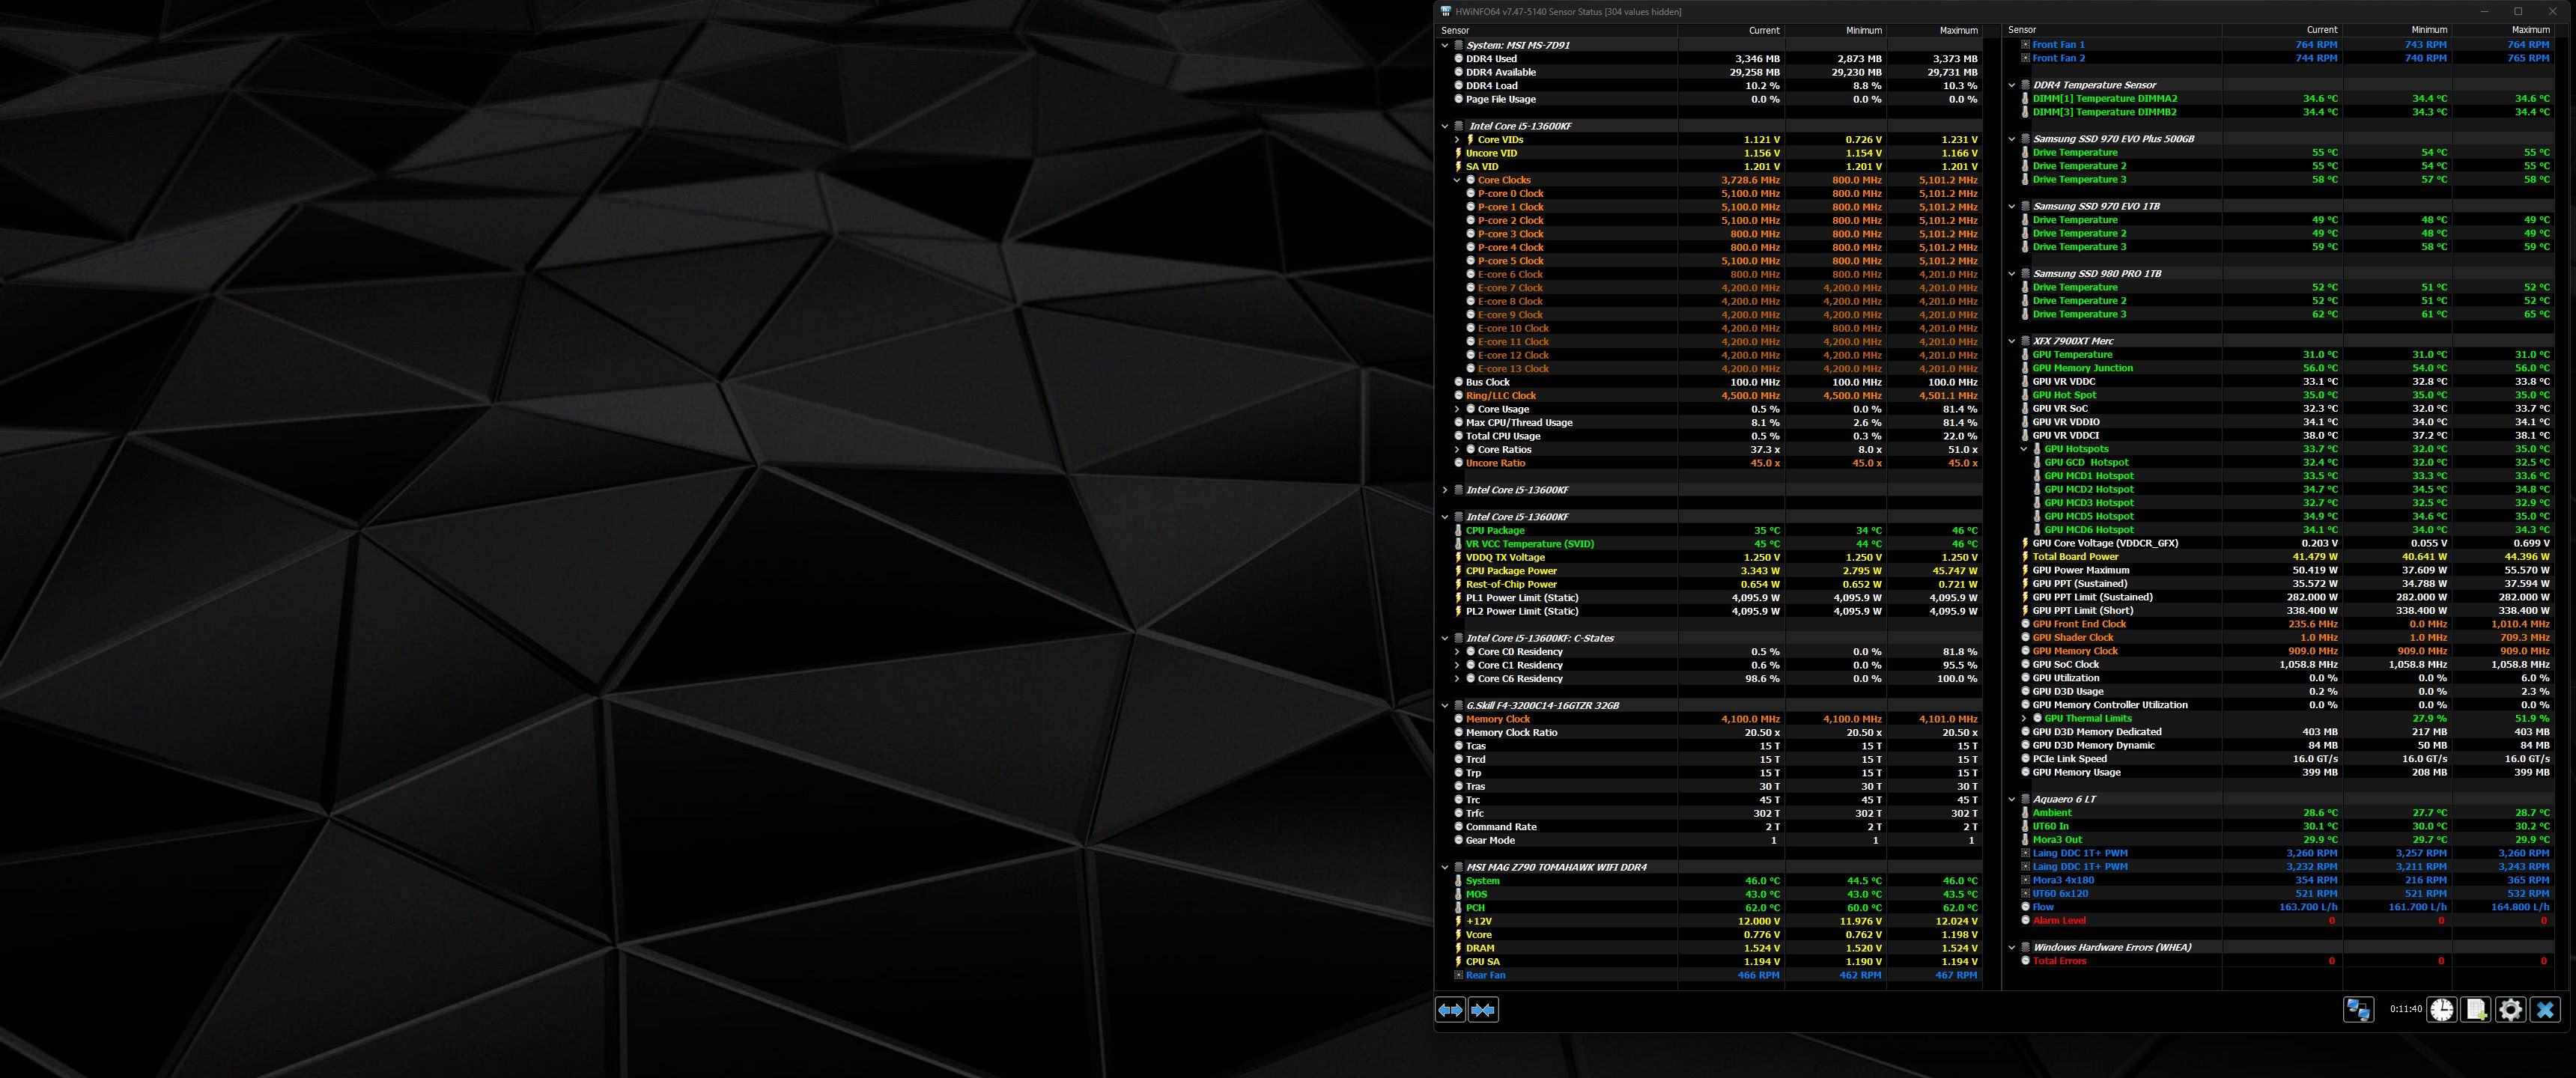The image size is (2576, 1078).
Task: Close sensors with the blue X icon
Action: point(2545,1009)
